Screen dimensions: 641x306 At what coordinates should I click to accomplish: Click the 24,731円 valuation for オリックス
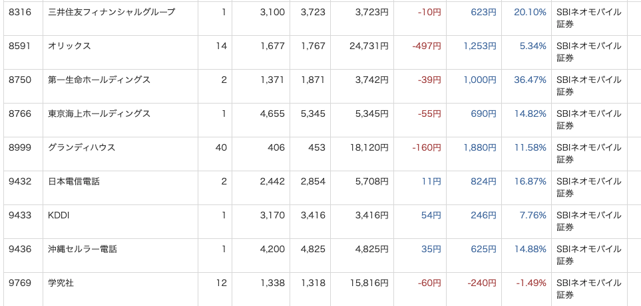coord(369,46)
